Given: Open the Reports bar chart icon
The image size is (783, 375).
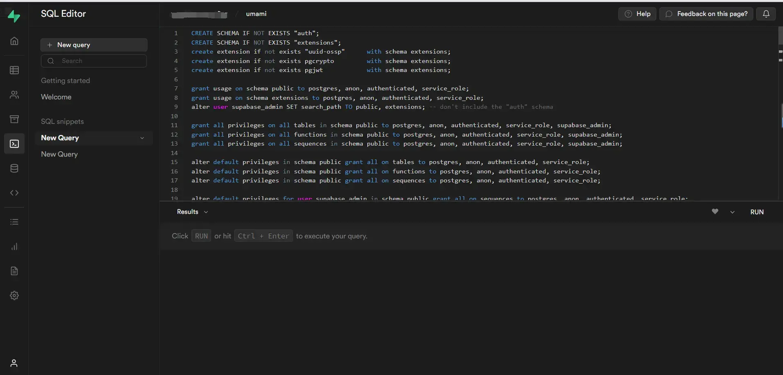Looking at the screenshot, I should [x=14, y=247].
